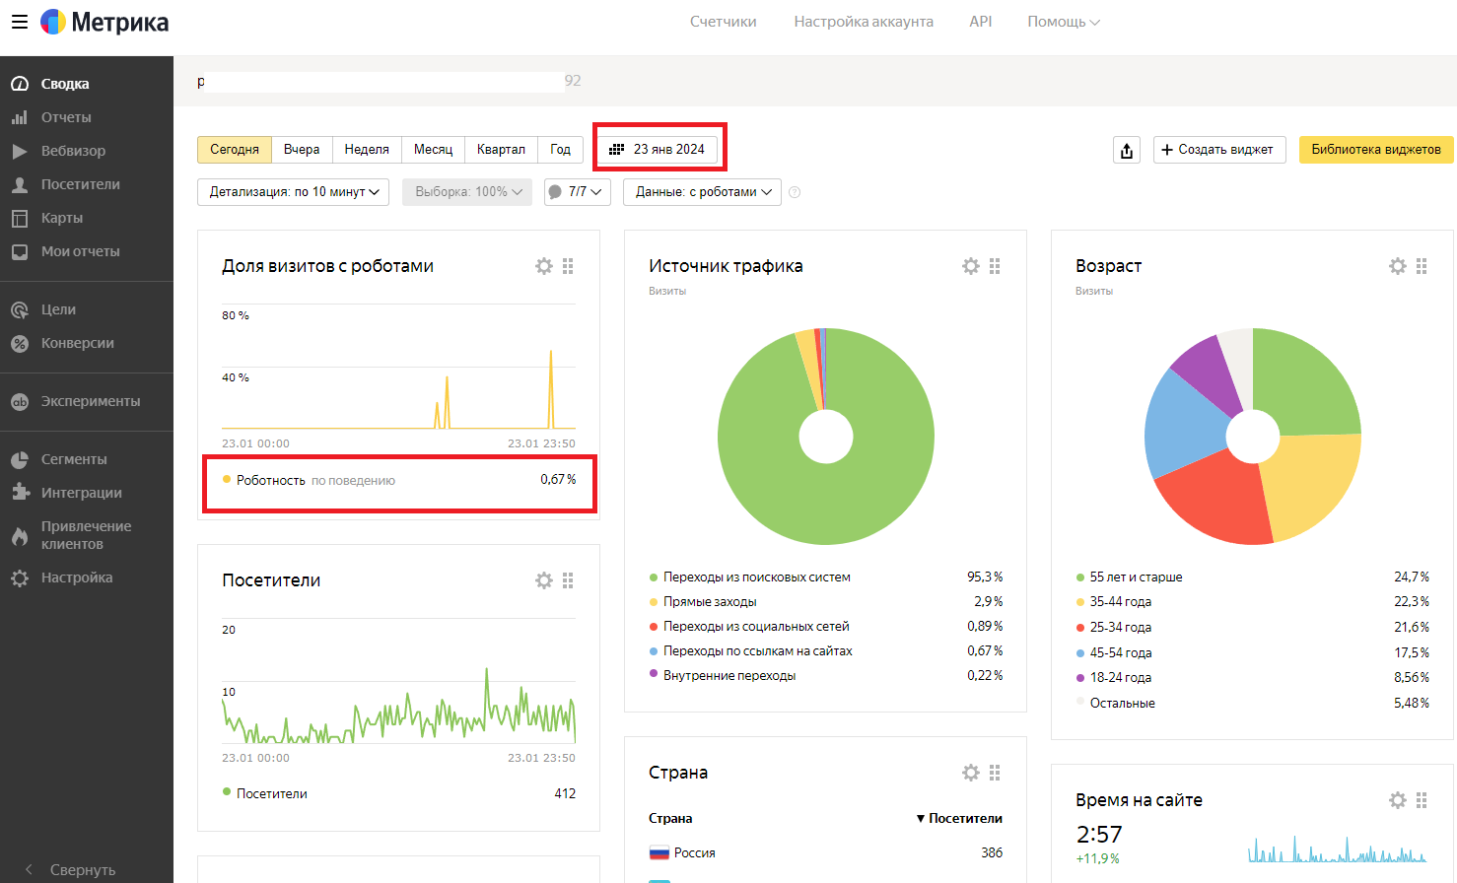
Task: Click 18-24 года legend item
Action: point(1121,678)
